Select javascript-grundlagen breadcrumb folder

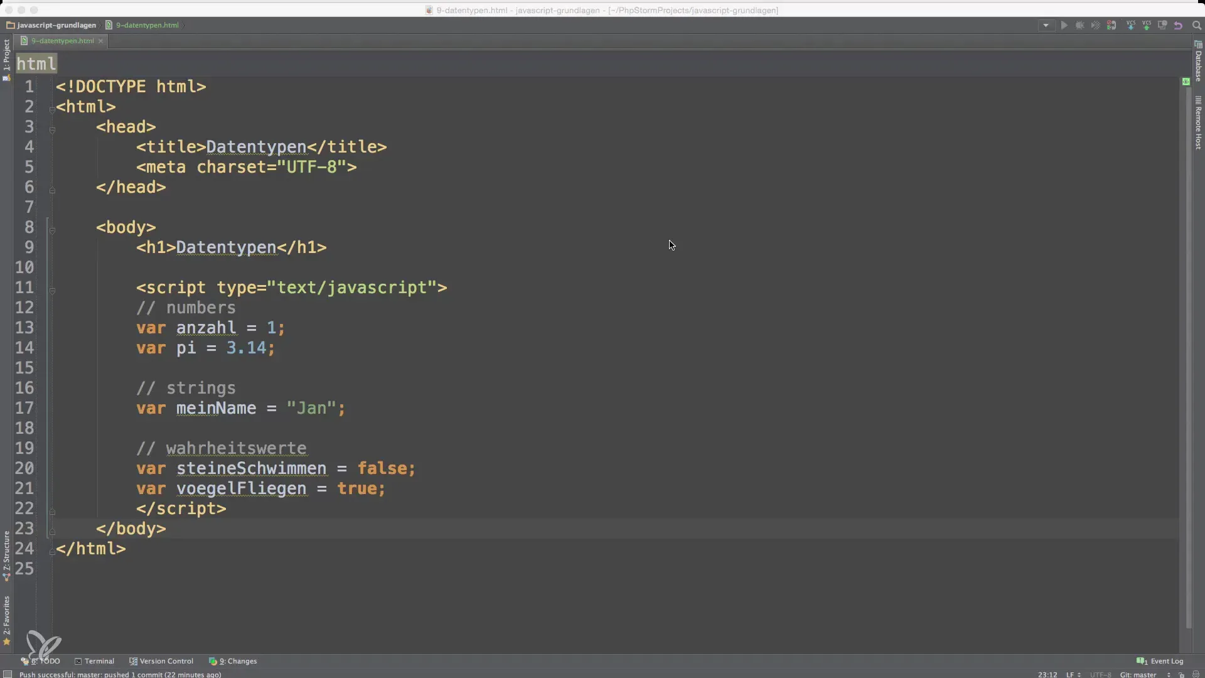[51, 25]
